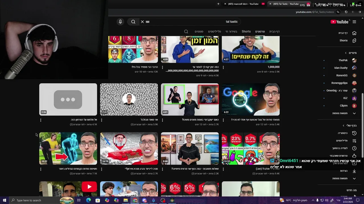The height and width of the screenshot is (204, 364).
Task: Open Task View in taskbar
Action: (79, 200)
